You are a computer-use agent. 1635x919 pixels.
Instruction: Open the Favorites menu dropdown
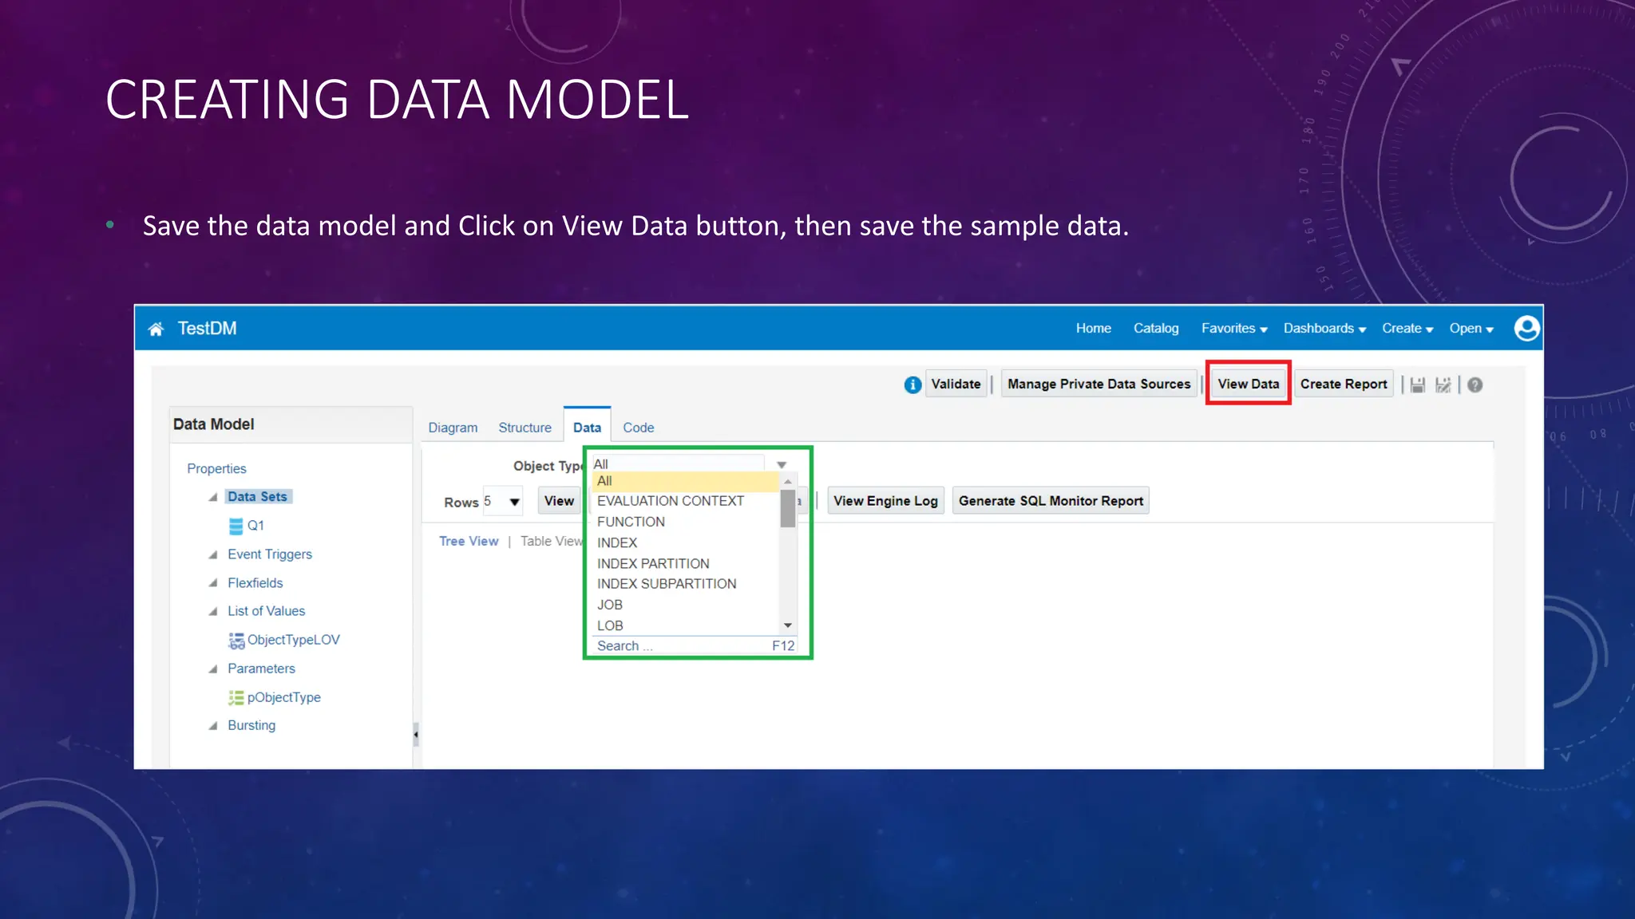tap(1234, 329)
